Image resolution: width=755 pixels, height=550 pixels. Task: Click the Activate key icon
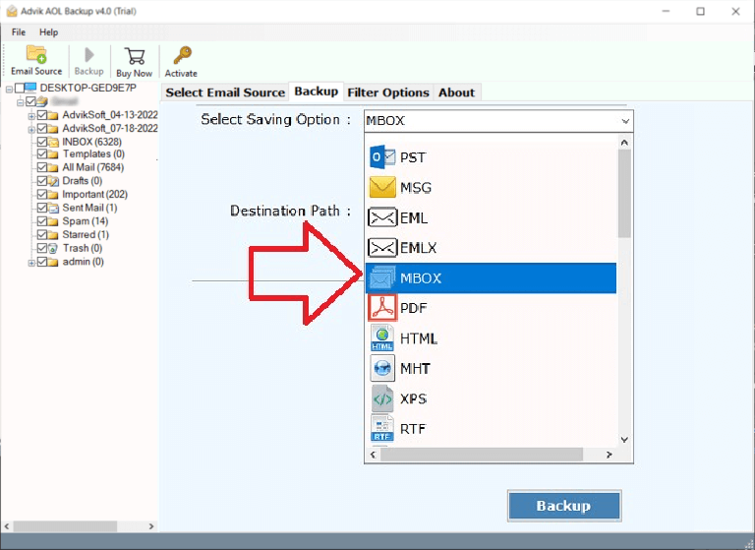pyautogui.click(x=182, y=55)
